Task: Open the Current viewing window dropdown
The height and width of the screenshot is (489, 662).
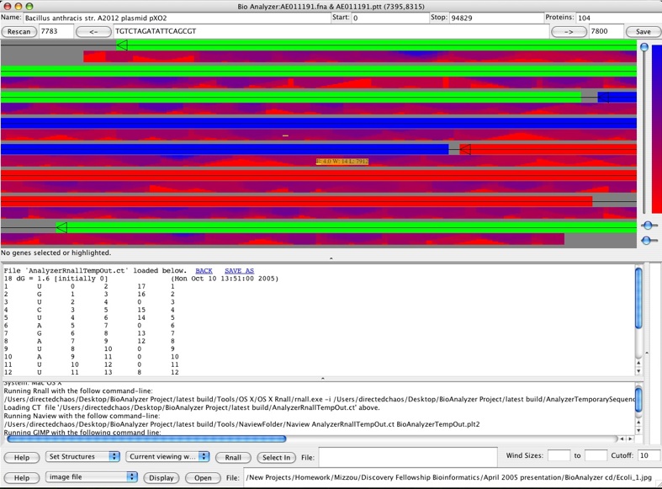Action: (x=167, y=456)
